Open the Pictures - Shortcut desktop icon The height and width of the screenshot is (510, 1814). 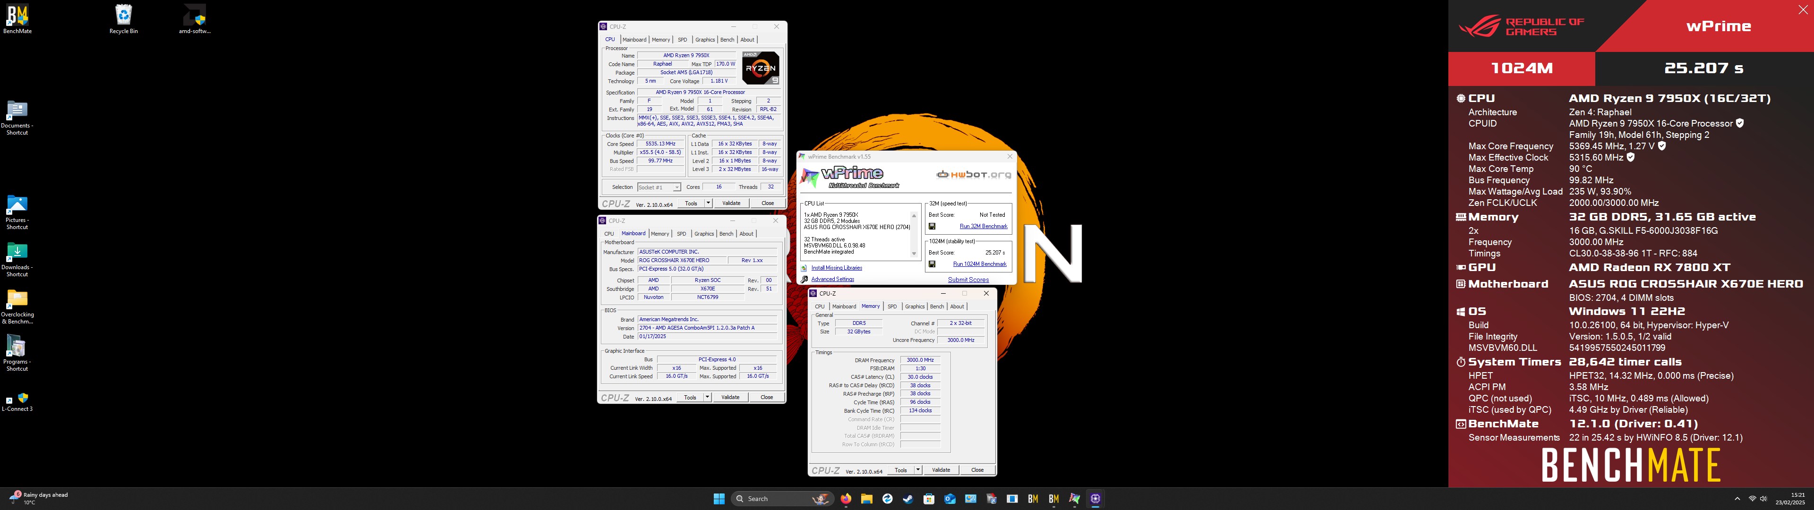tap(17, 212)
